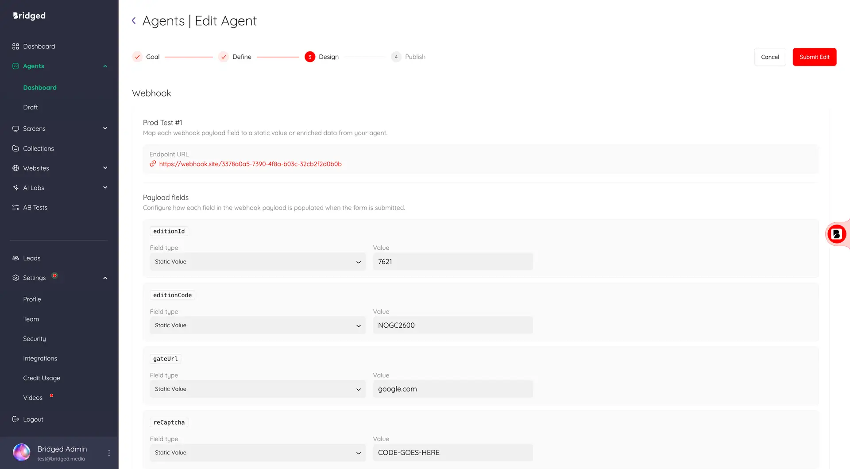This screenshot has height=469, width=850.
Task: Open Field type dropdown for editionId
Action: point(258,262)
